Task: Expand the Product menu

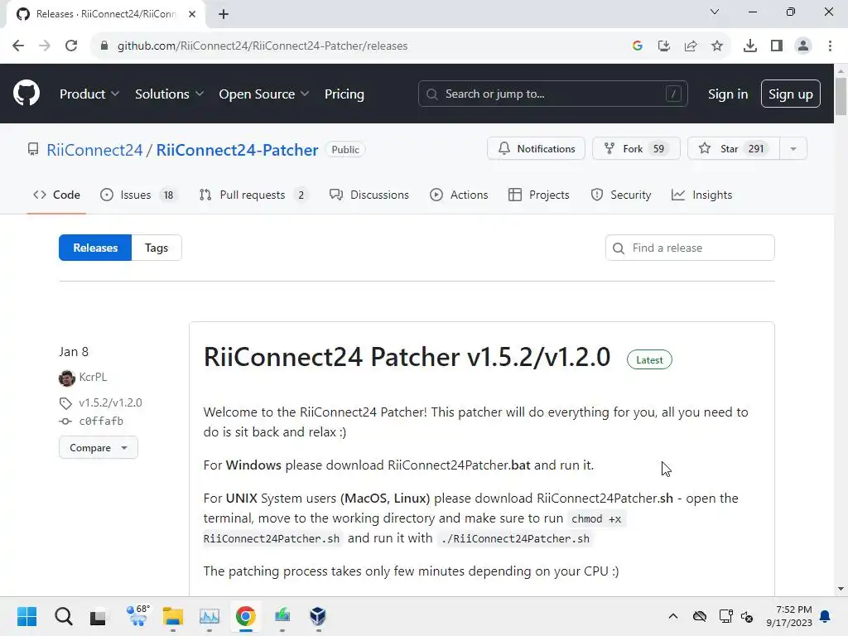Action: click(89, 94)
